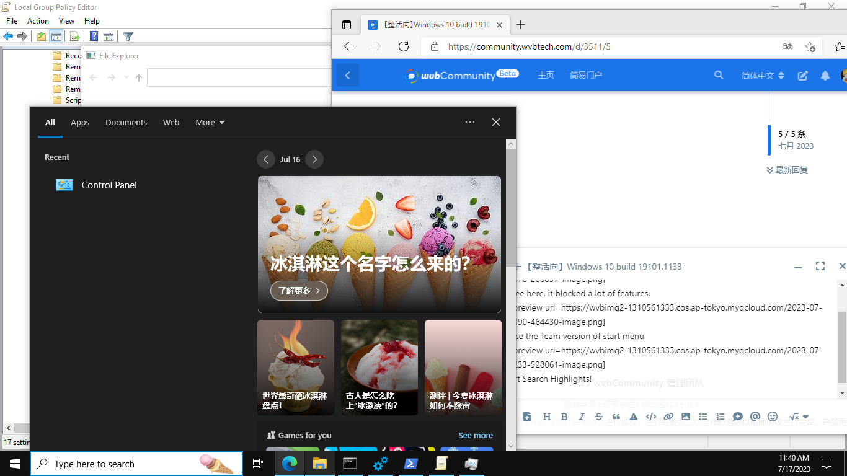Open the View menu in Policy Editor
The width and height of the screenshot is (847, 476).
pos(66,21)
